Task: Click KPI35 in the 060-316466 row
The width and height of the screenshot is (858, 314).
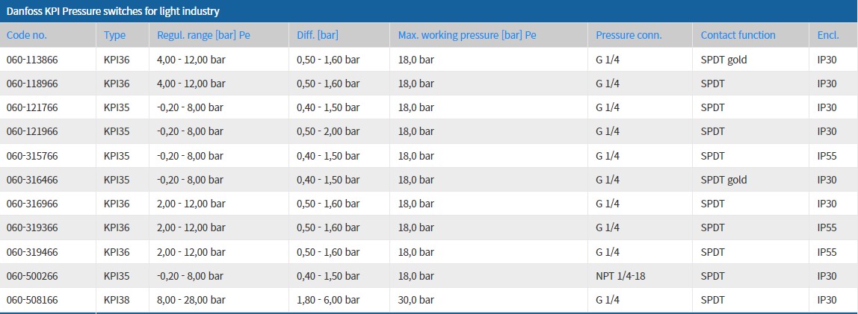Action: pos(117,180)
